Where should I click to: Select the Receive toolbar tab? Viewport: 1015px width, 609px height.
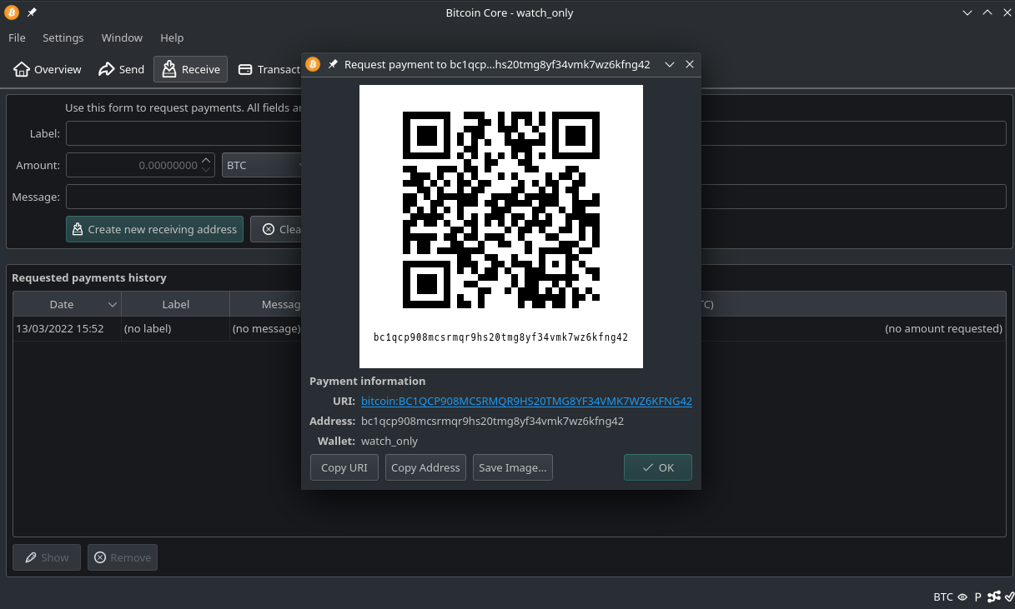click(x=191, y=69)
